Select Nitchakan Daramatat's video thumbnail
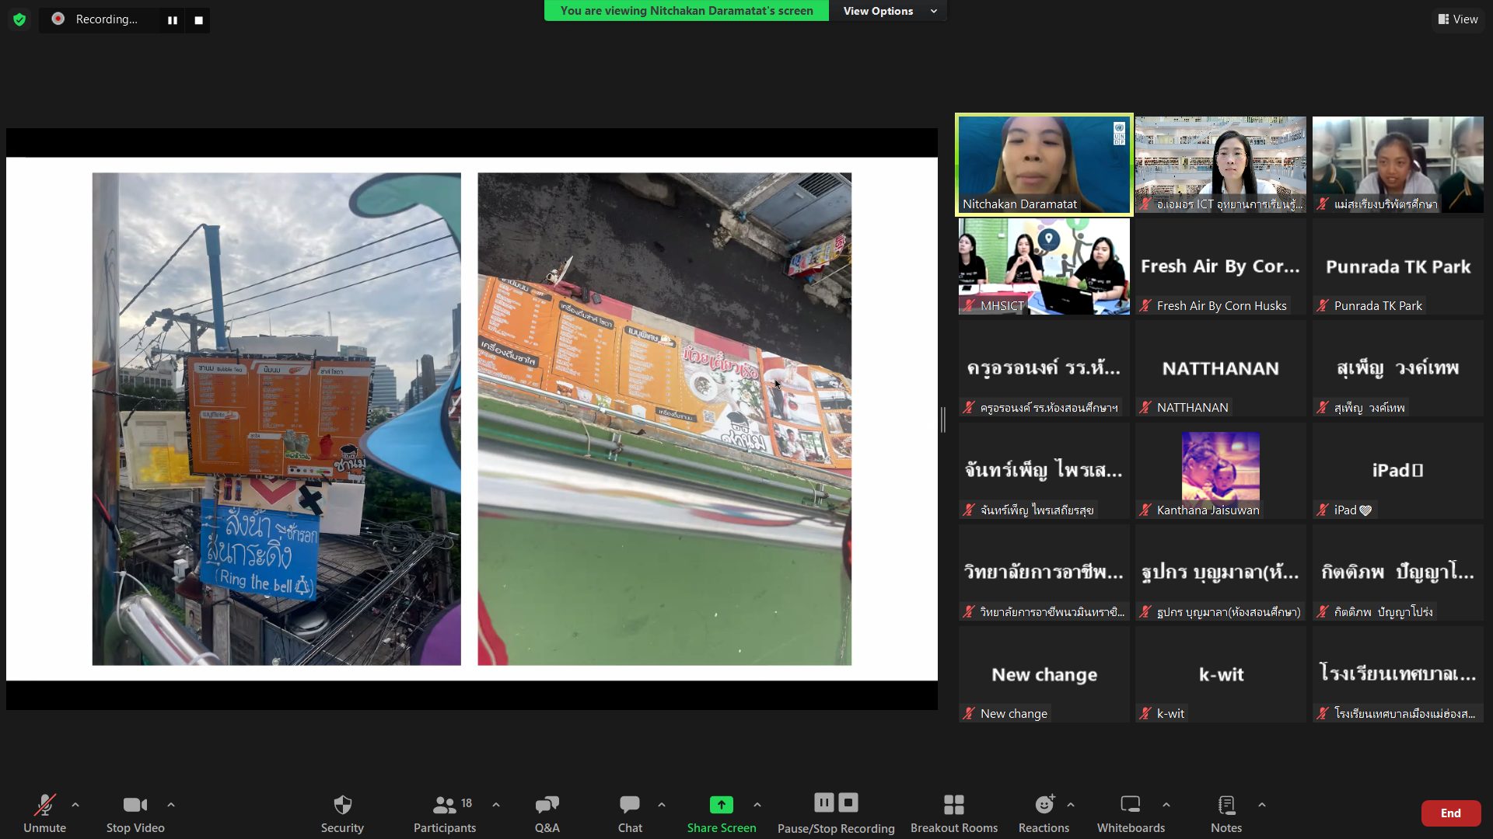The image size is (1493, 839). 1044,164
